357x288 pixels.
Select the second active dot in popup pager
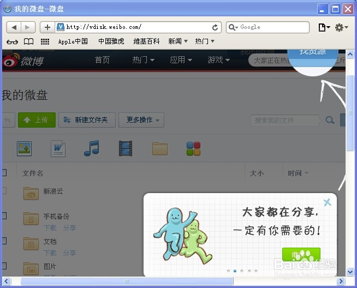(x=235, y=271)
